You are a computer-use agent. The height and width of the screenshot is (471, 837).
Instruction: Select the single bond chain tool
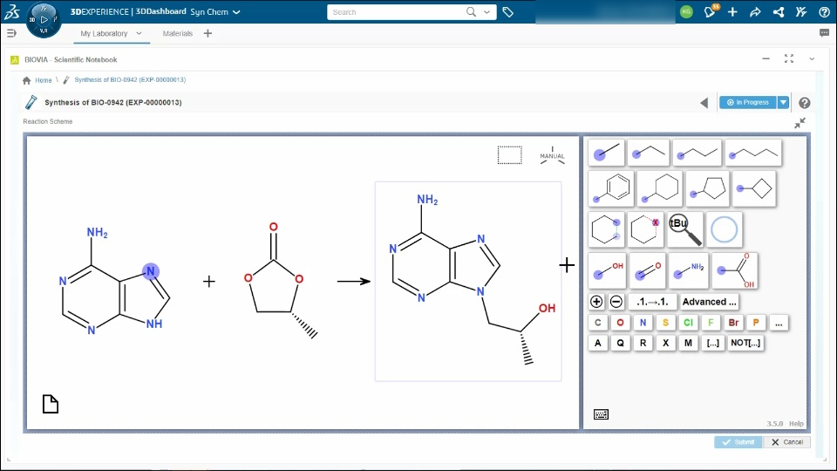coord(607,153)
